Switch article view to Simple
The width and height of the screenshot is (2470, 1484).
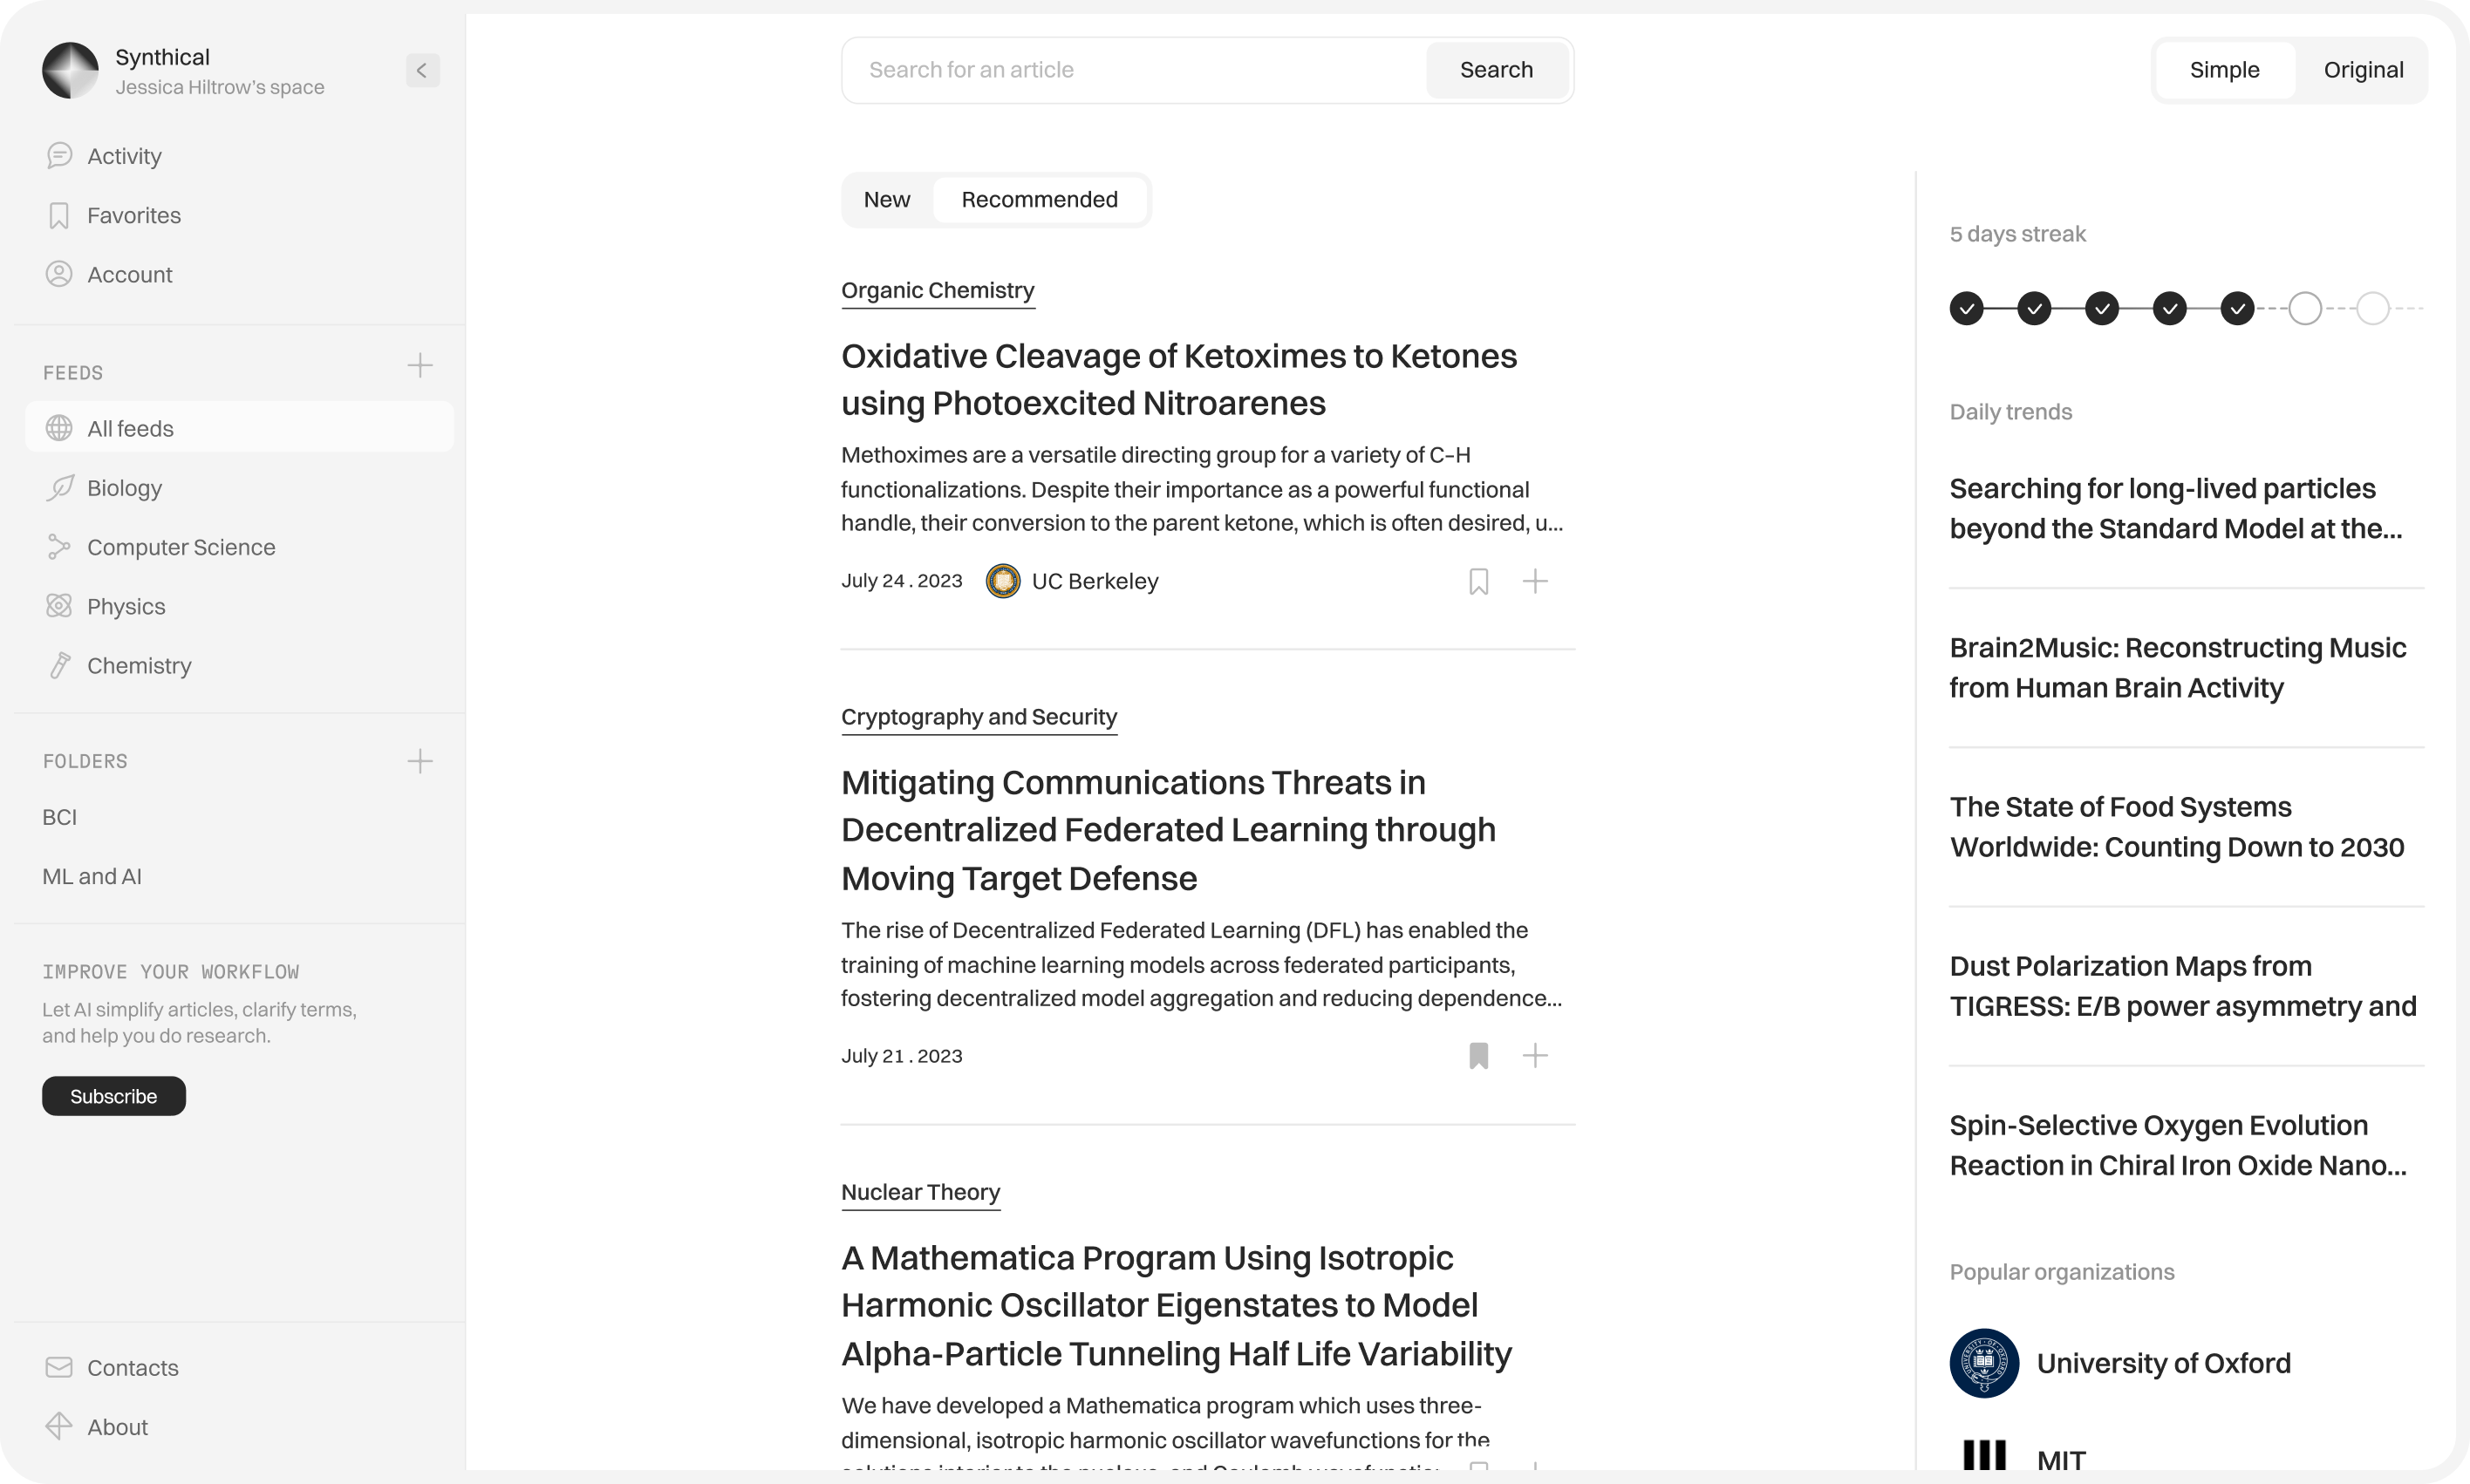(2224, 69)
